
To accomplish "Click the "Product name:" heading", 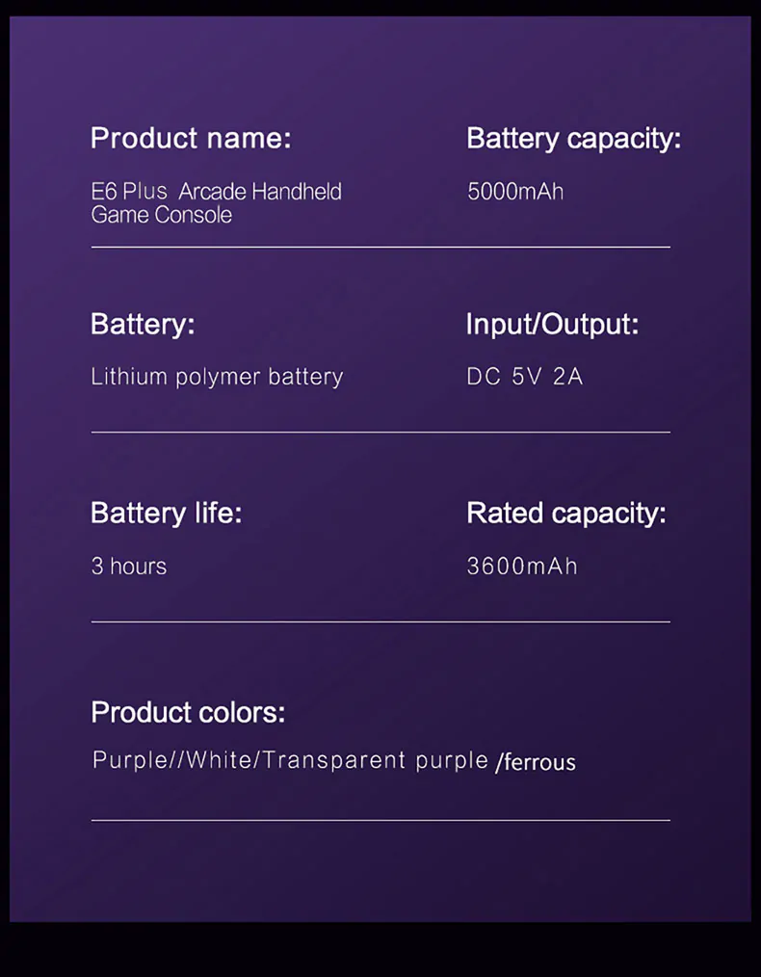I will click(191, 139).
